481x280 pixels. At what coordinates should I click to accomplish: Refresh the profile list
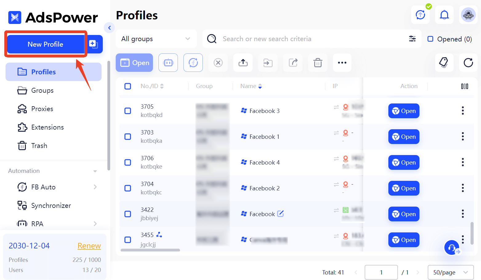pyautogui.click(x=468, y=63)
